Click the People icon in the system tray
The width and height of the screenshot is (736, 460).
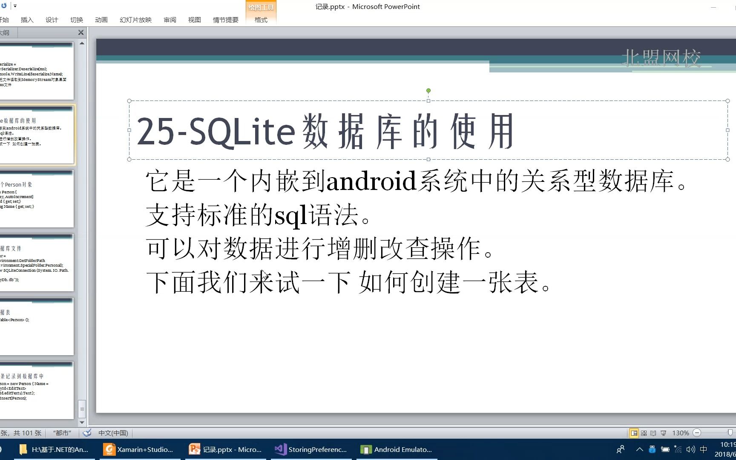(621, 449)
